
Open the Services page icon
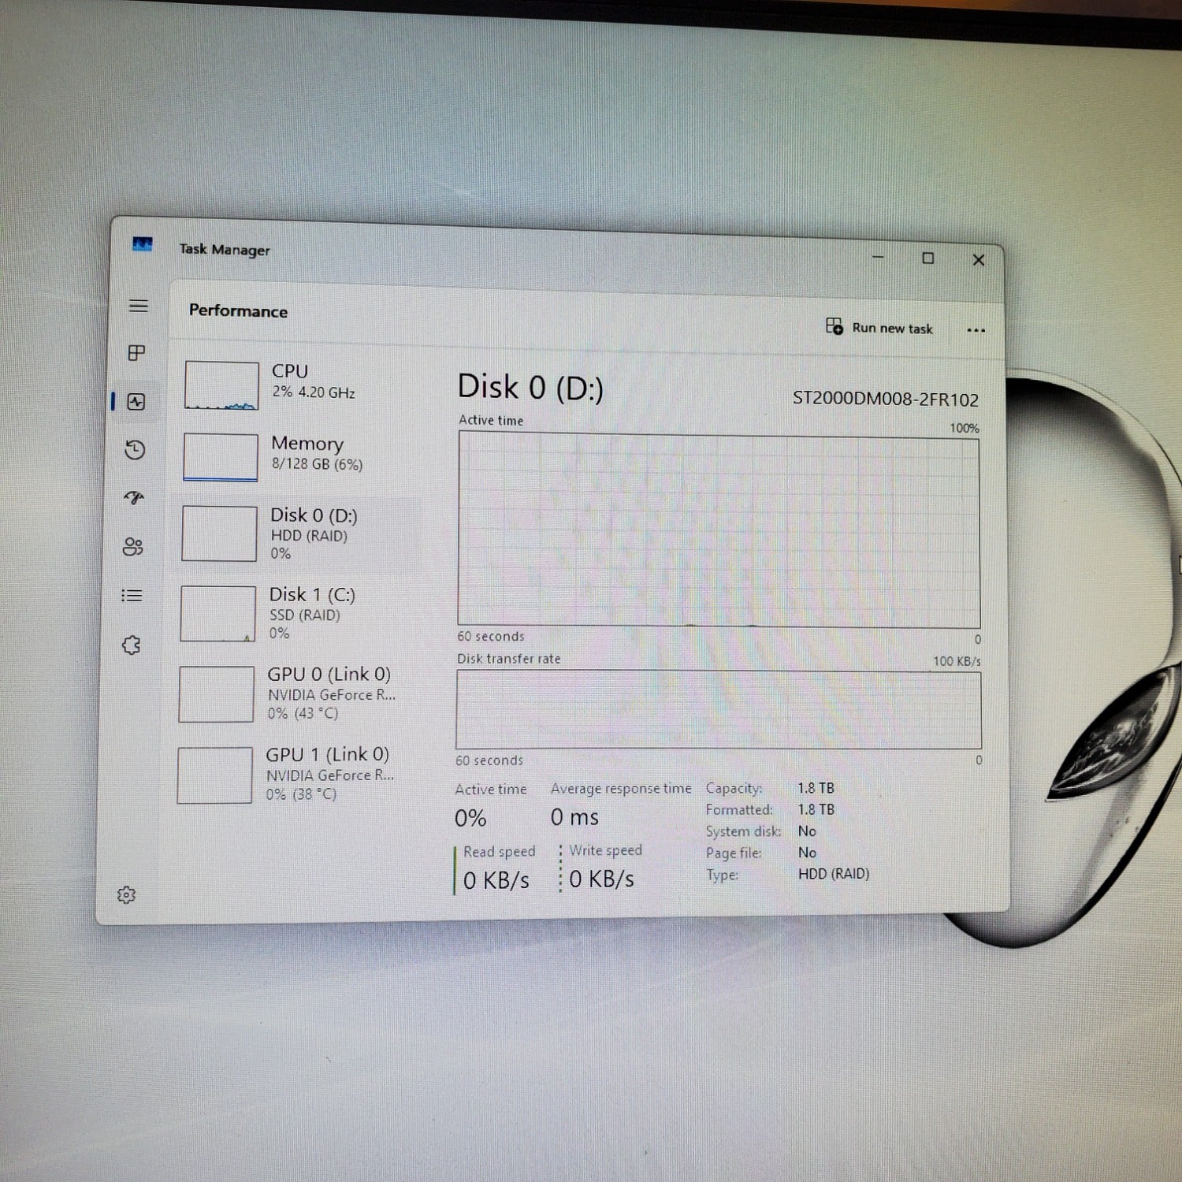[132, 644]
